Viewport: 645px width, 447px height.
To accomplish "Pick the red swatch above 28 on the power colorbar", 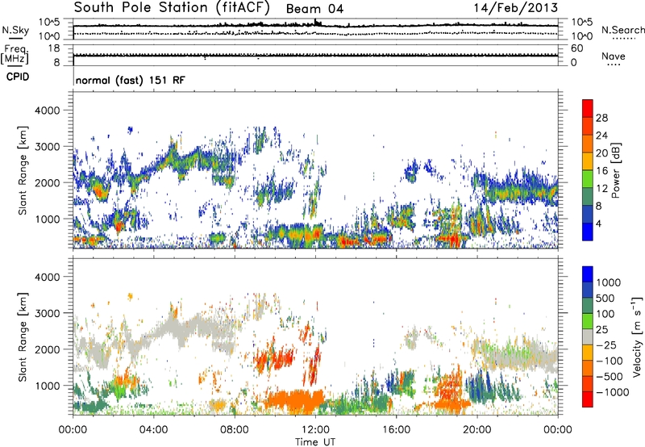I will coord(588,108).
